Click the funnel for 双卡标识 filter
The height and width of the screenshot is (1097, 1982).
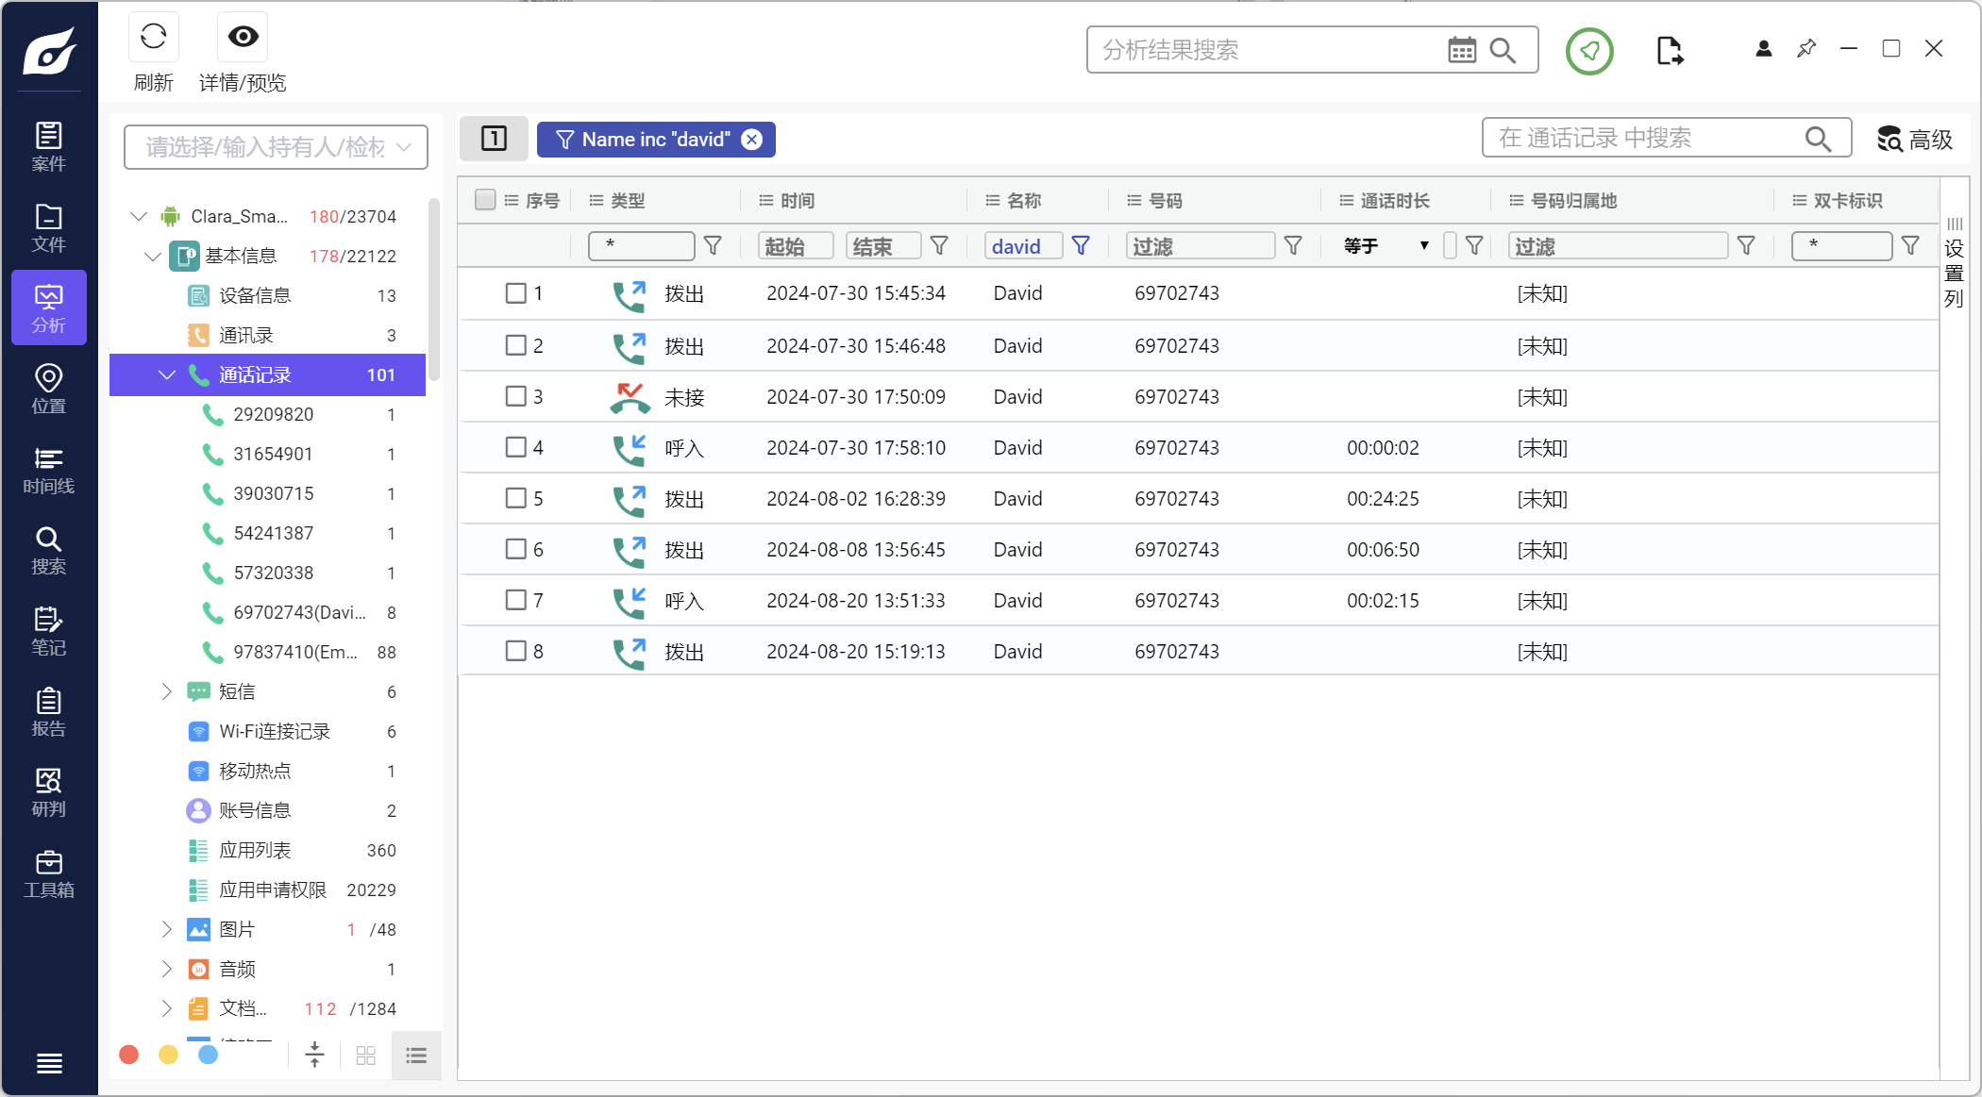tap(1911, 246)
